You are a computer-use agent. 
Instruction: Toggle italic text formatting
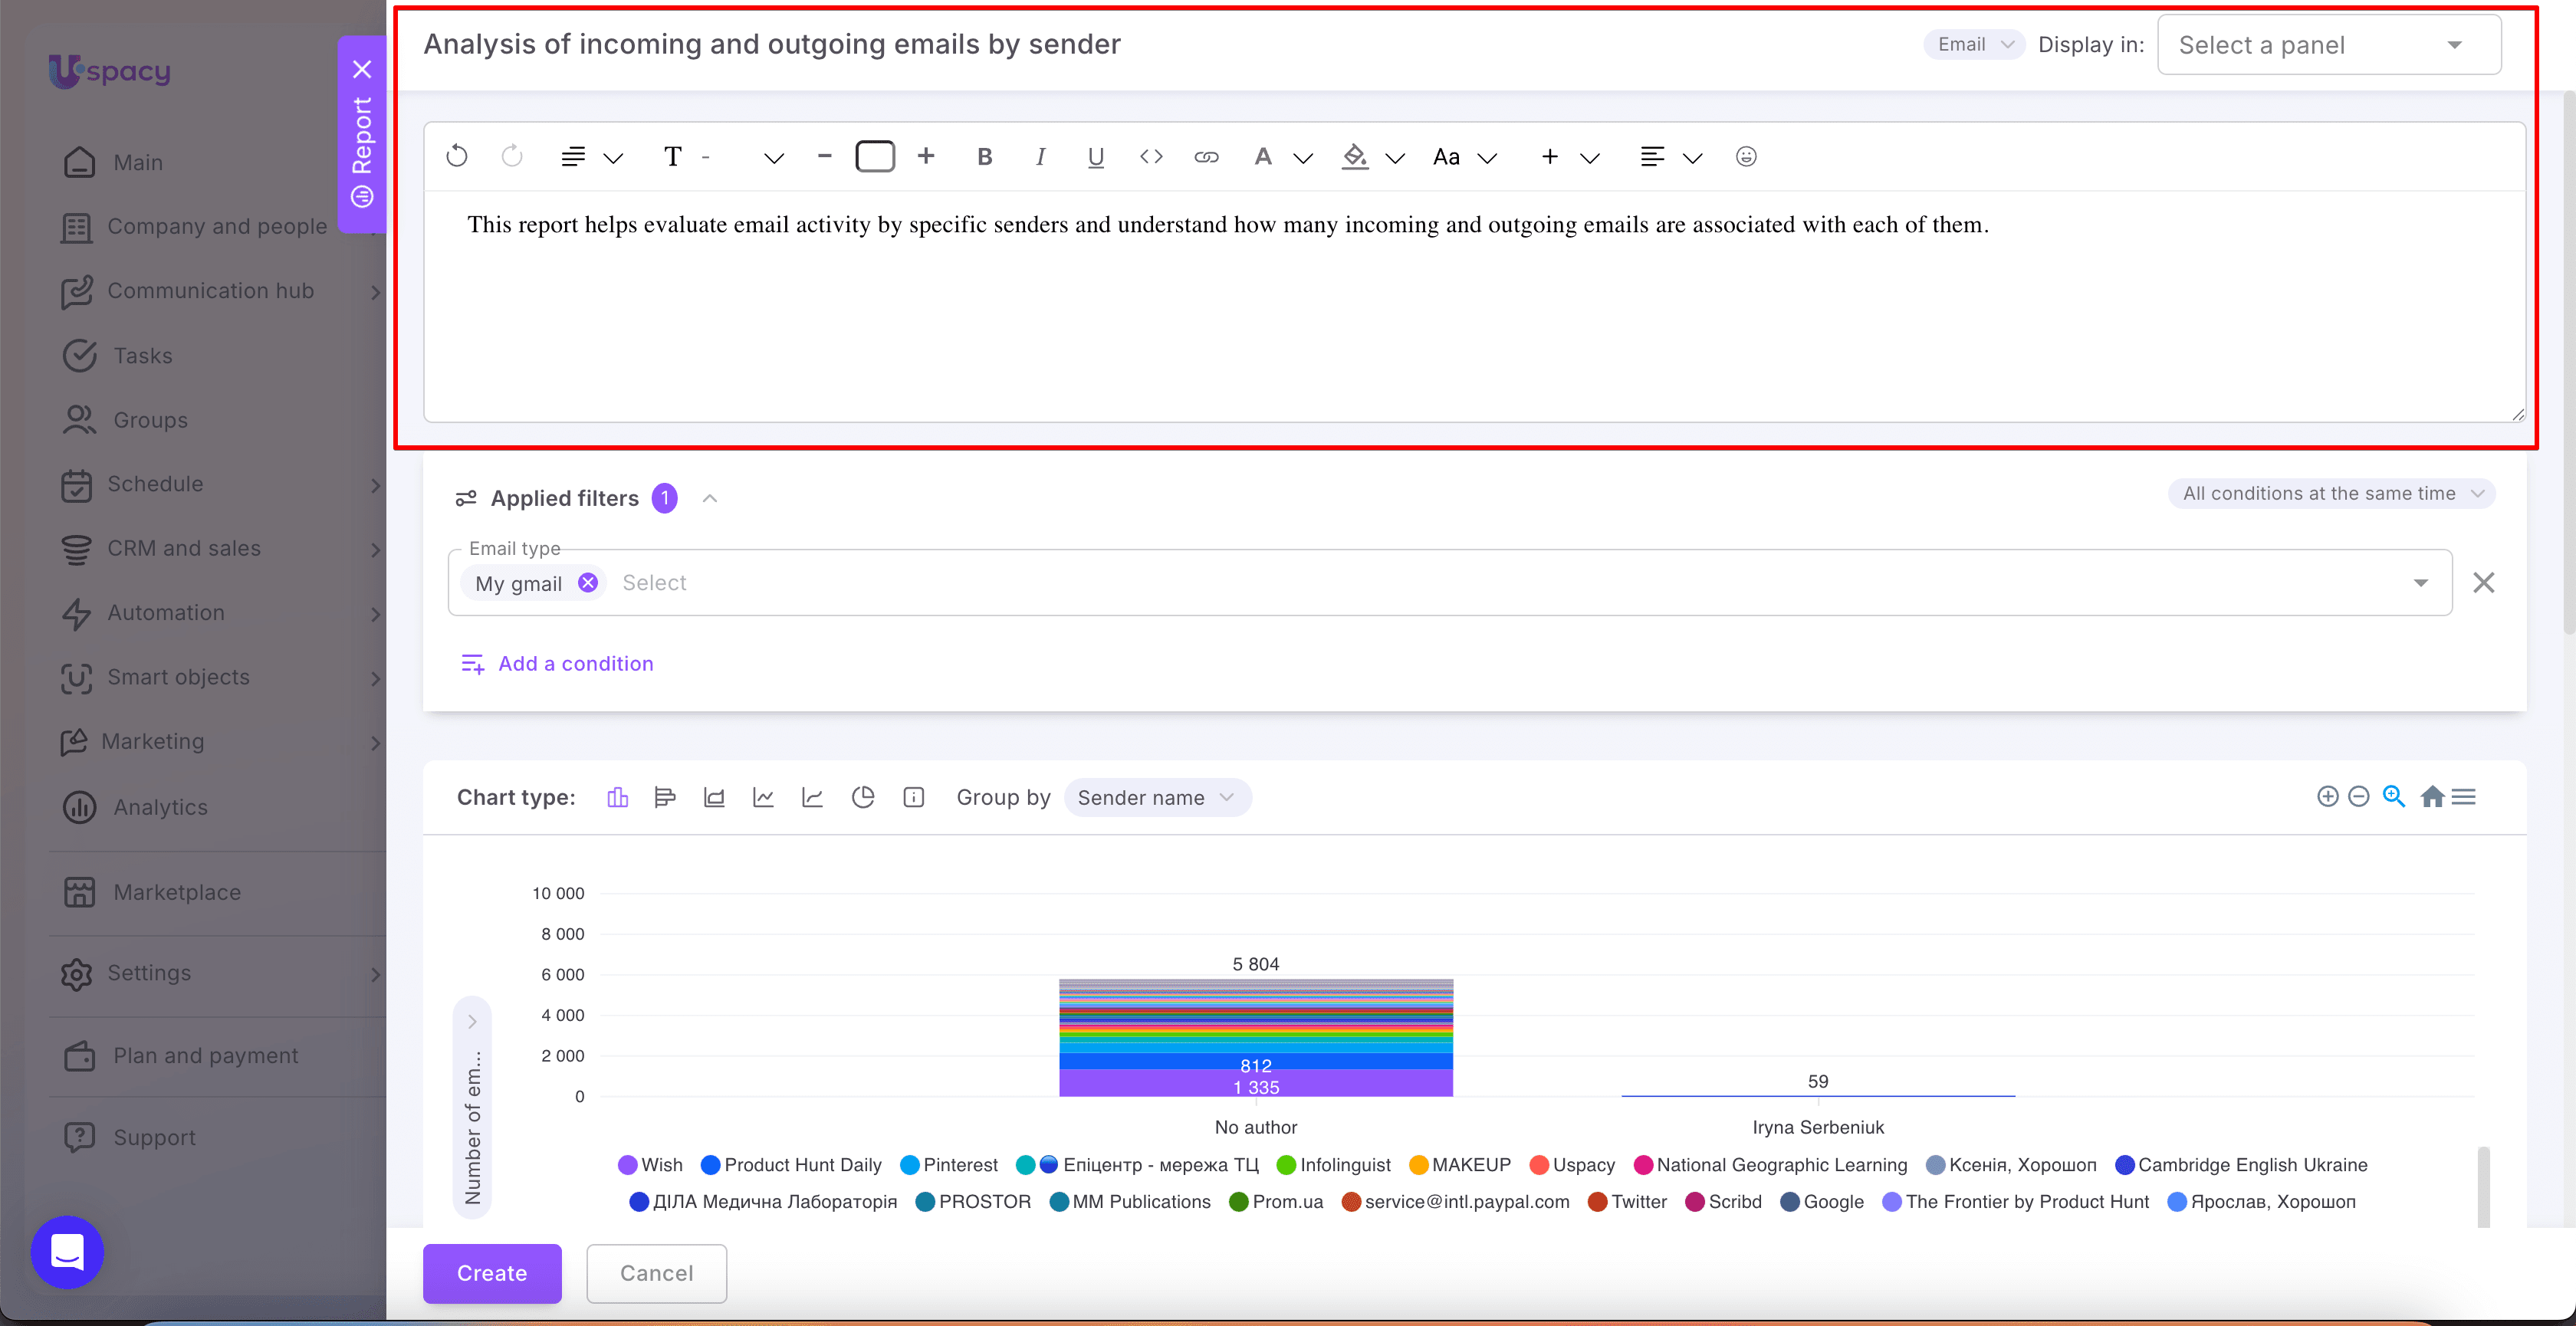[x=1040, y=156]
